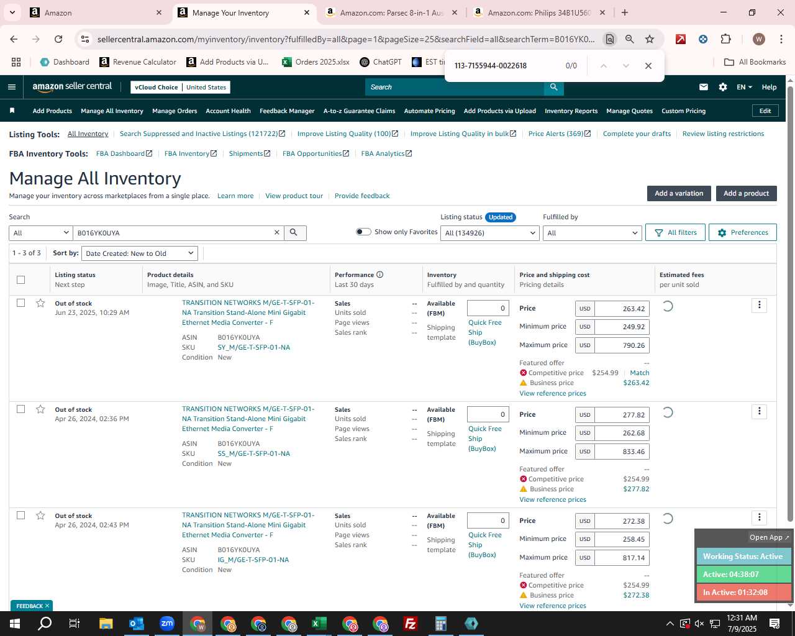The height and width of the screenshot is (636, 795).
Task: Open Zoom from the taskbar
Action: [x=167, y=624]
